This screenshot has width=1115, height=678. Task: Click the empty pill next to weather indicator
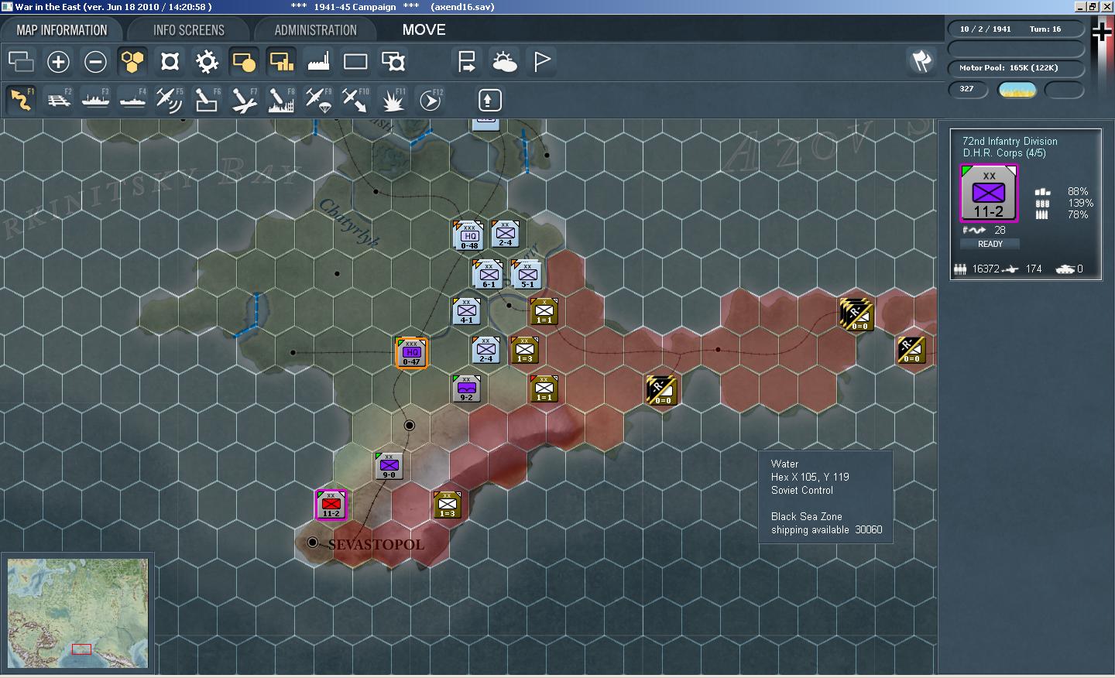1065,90
